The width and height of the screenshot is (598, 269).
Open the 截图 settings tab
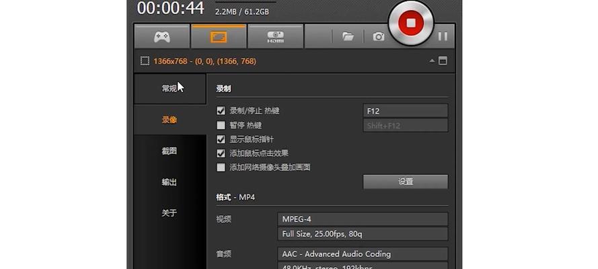170,151
